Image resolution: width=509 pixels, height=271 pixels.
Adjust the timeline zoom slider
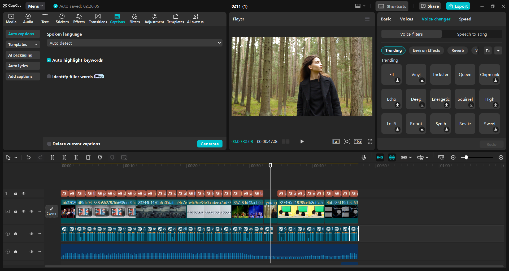(466, 157)
